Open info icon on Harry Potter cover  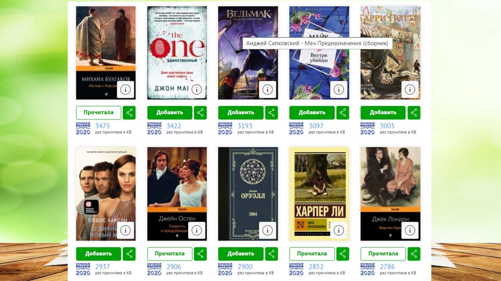tap(410, 89)
